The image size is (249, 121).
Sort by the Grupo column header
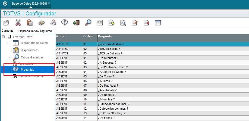point(69,38)
